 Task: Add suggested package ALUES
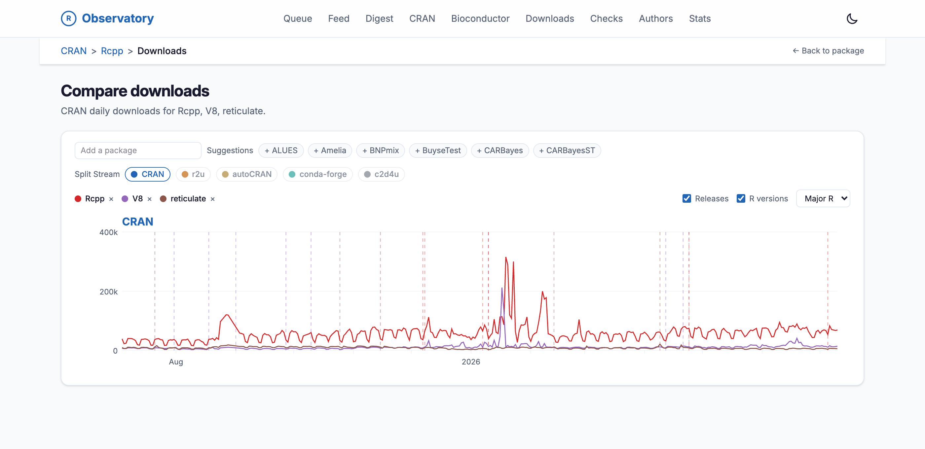pos(281,151)
